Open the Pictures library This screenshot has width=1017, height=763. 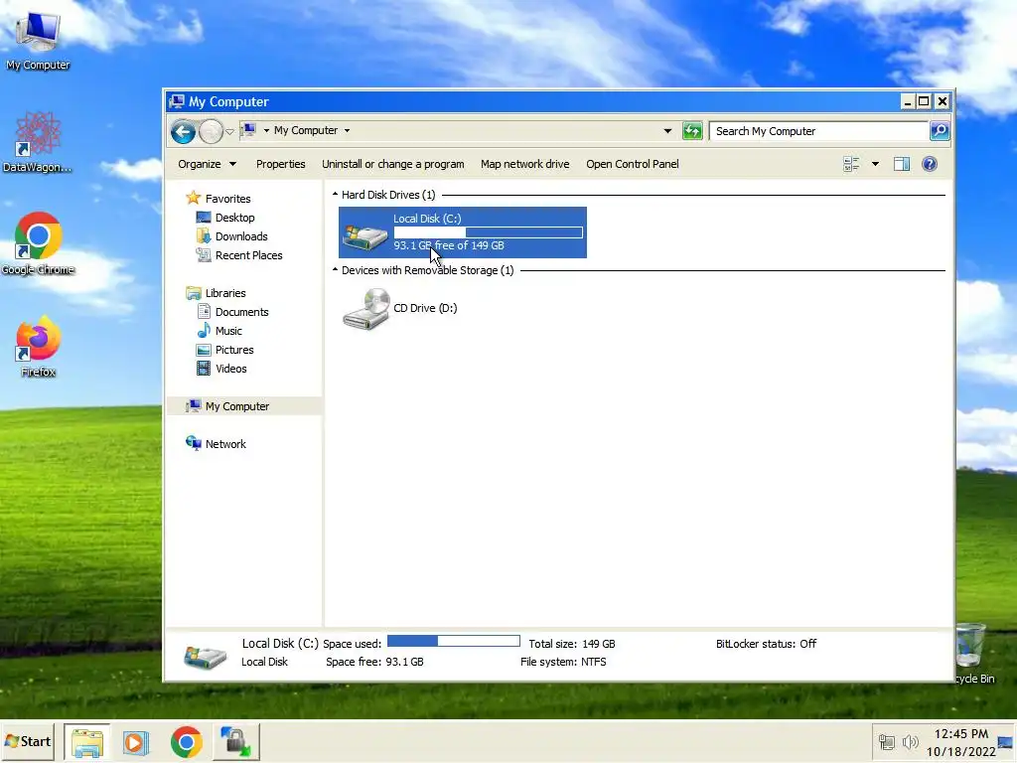pos(234,350)
